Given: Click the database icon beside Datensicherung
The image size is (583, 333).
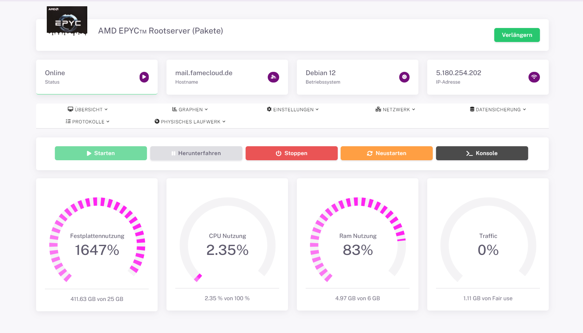Looking at the screenshot, I should [472, 109].
